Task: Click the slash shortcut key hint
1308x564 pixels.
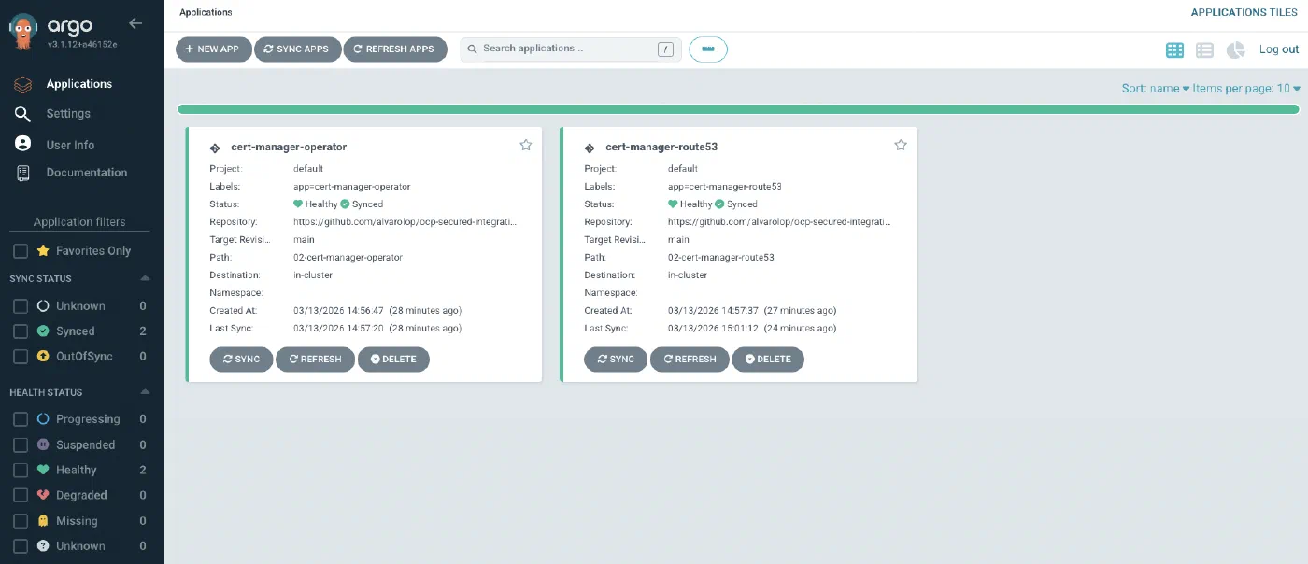Action: (x=665, y=49)
